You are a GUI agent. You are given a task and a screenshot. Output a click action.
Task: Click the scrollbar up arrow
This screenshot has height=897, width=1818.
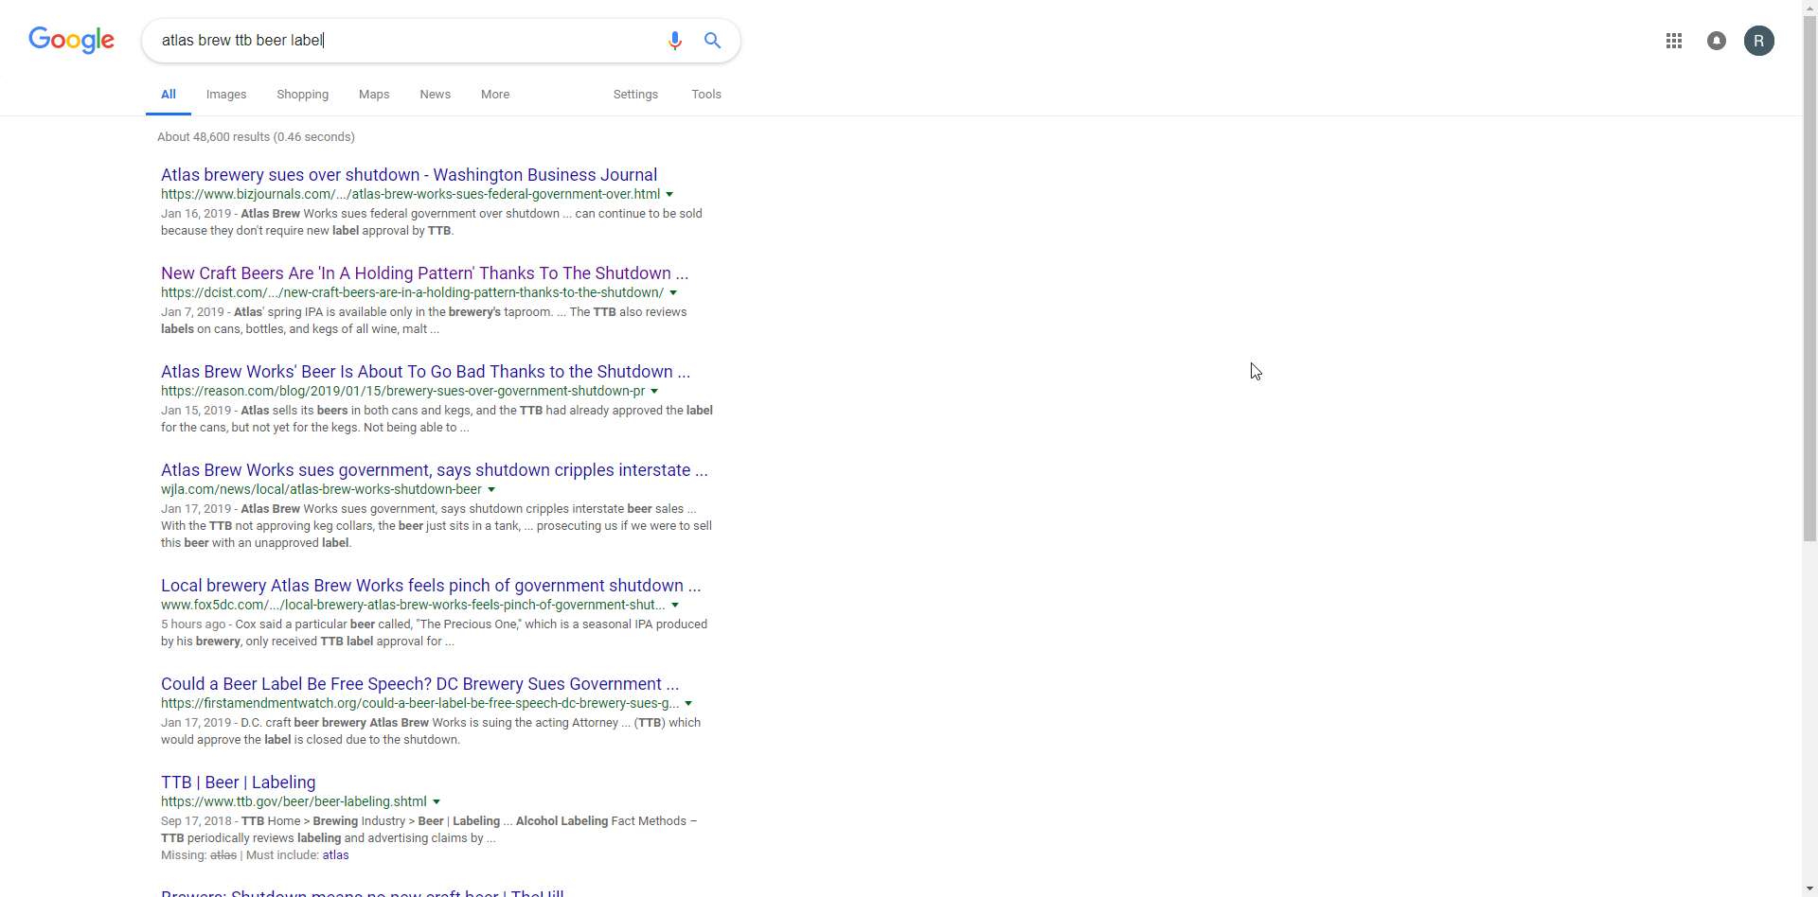click(x=1809, y=8)
